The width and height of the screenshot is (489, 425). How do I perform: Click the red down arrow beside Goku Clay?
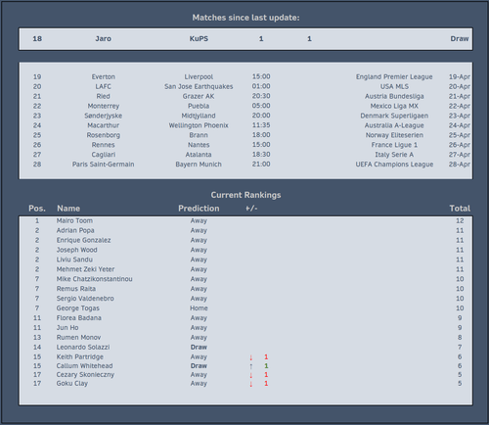251,384
